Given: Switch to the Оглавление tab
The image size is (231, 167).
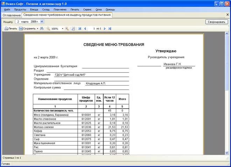Looking at the screenshot, I should [12, 15].
